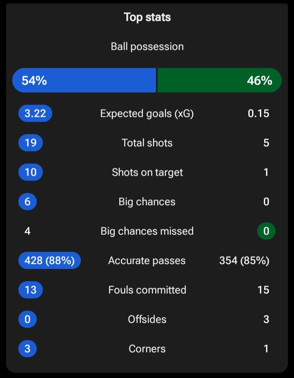The height and width of the screenshot is (378, 294).
Task: Click the Shots on target label
Action: point(147,172)
